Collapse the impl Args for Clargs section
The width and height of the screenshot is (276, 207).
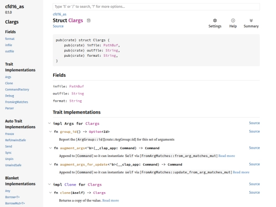[50, 123]
